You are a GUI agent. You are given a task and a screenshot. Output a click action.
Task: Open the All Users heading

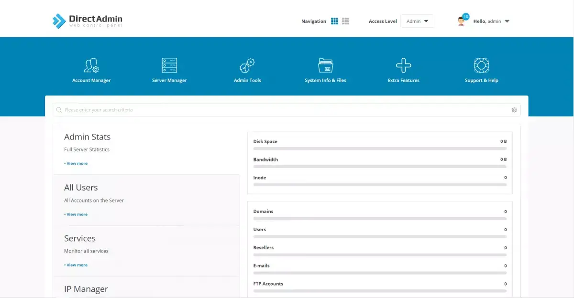tap(81, 188)
